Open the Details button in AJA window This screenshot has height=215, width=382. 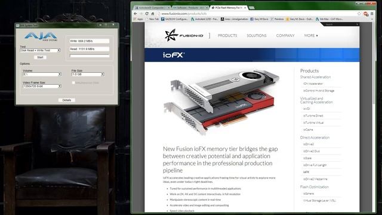[66, 100]
